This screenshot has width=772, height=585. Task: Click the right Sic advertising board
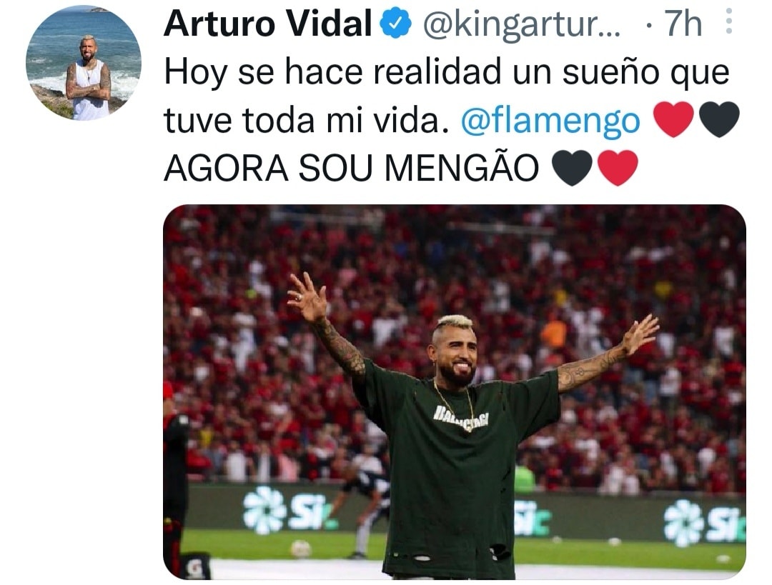[703, 523]
